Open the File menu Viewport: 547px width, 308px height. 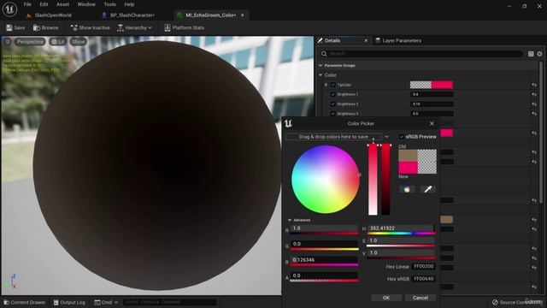27,4
